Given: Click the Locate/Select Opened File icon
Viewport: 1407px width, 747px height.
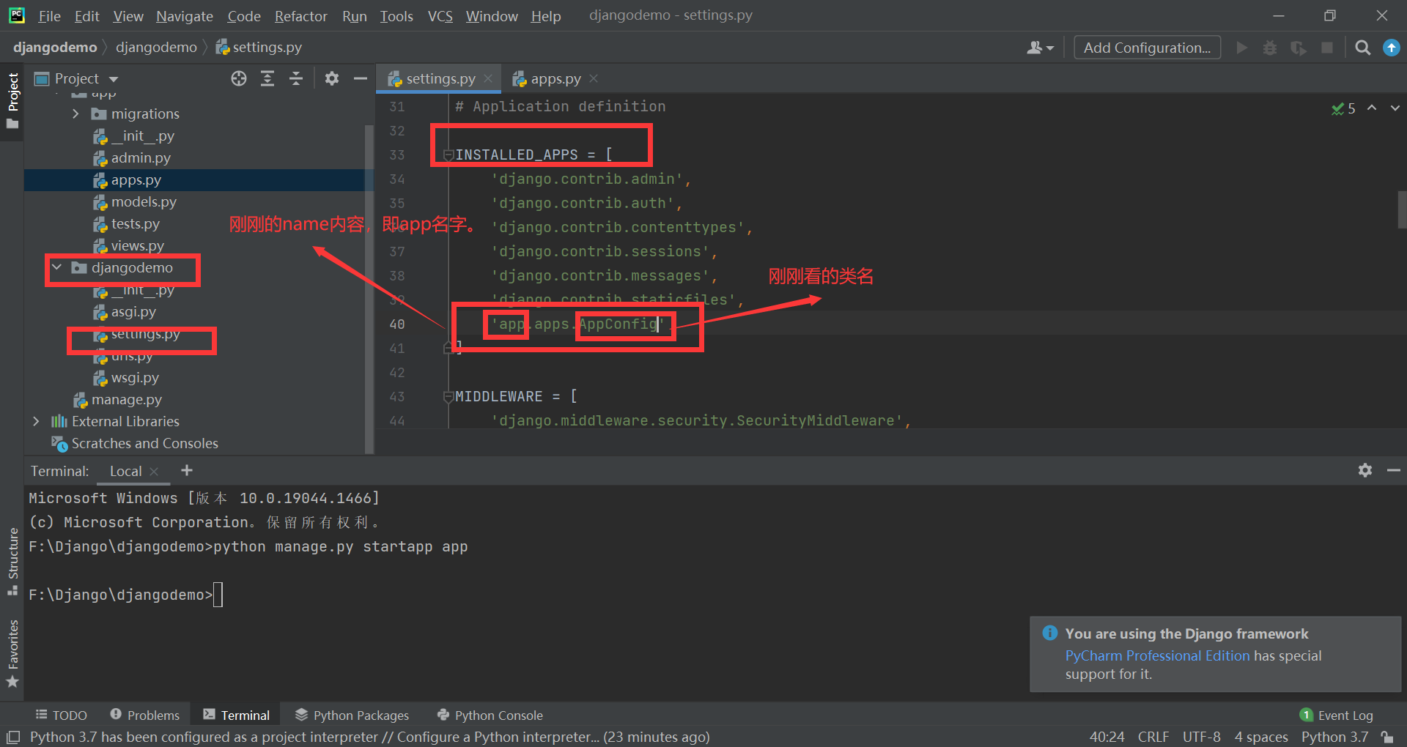Looking at the screenshot, I should point(239,78).
